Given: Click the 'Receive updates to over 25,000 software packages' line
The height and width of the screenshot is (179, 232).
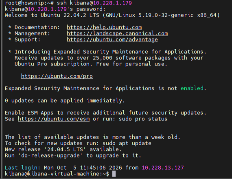Looking at the screenshot, I should [109, 58].
